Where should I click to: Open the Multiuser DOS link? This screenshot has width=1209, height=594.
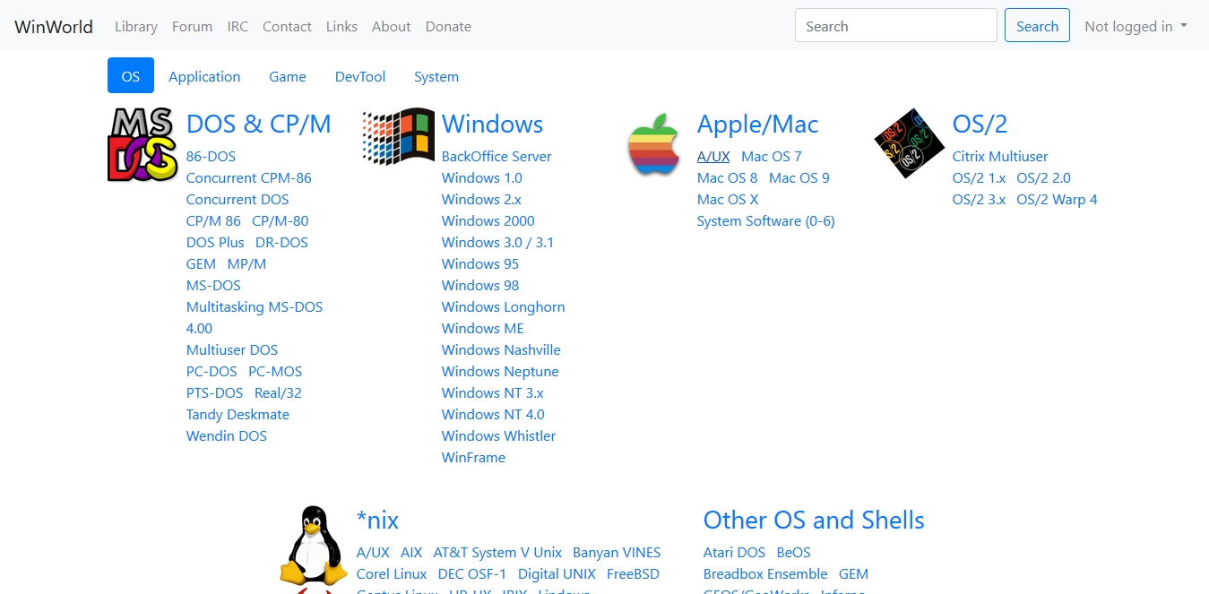pyautogui.click(x=232, y=349)
